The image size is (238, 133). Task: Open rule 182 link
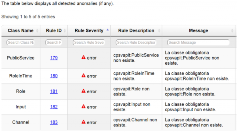point(54,107)
